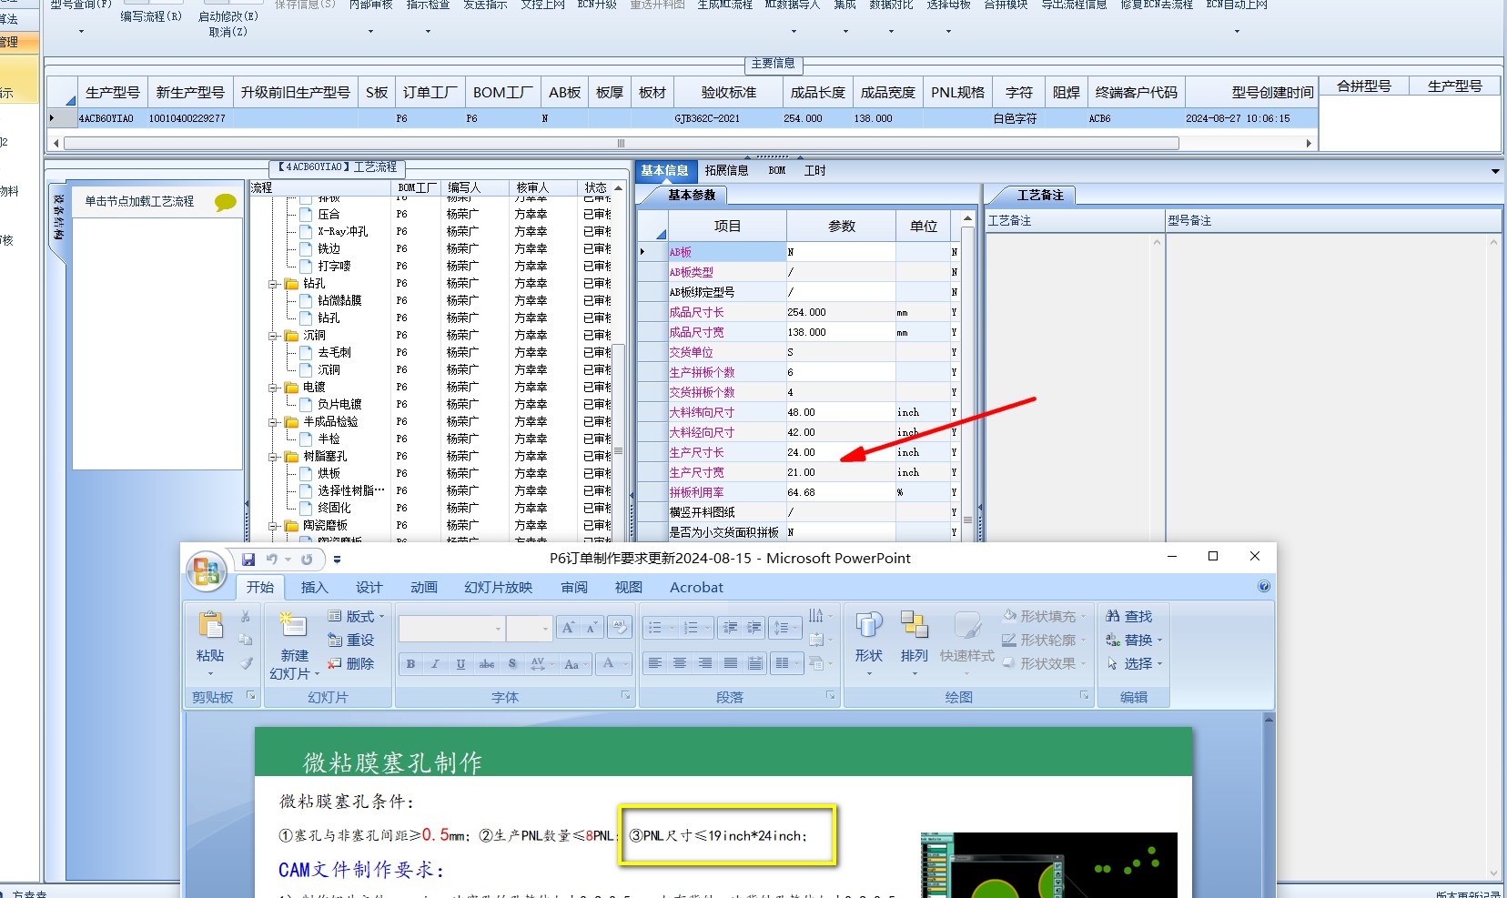
Task: Undo the last action in PowerPoint
Action: [271, 560]
